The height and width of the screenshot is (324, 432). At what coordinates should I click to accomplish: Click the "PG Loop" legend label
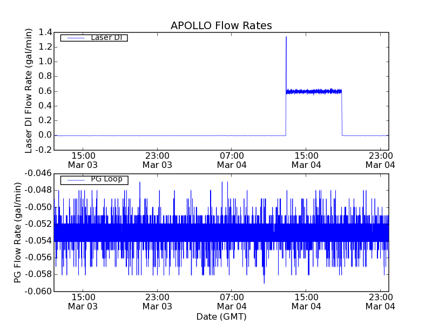tap(106, 179)
